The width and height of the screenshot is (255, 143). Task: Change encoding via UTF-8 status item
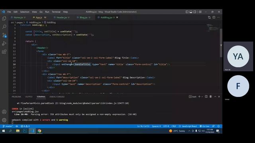click(166, 126)
